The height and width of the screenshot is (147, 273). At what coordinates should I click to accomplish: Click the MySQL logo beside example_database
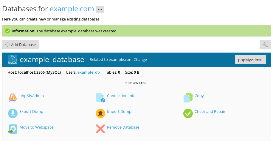coord(13,60)
